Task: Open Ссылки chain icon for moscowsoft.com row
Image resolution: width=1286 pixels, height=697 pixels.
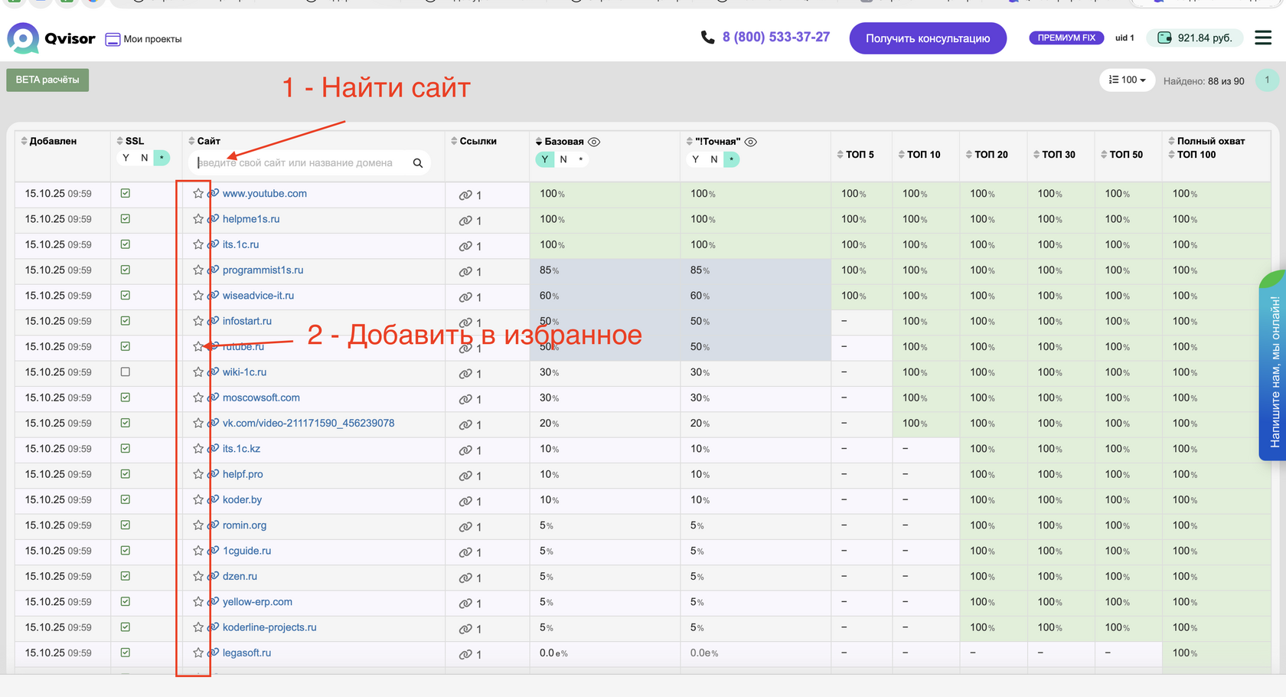Action: click(465, 399)
